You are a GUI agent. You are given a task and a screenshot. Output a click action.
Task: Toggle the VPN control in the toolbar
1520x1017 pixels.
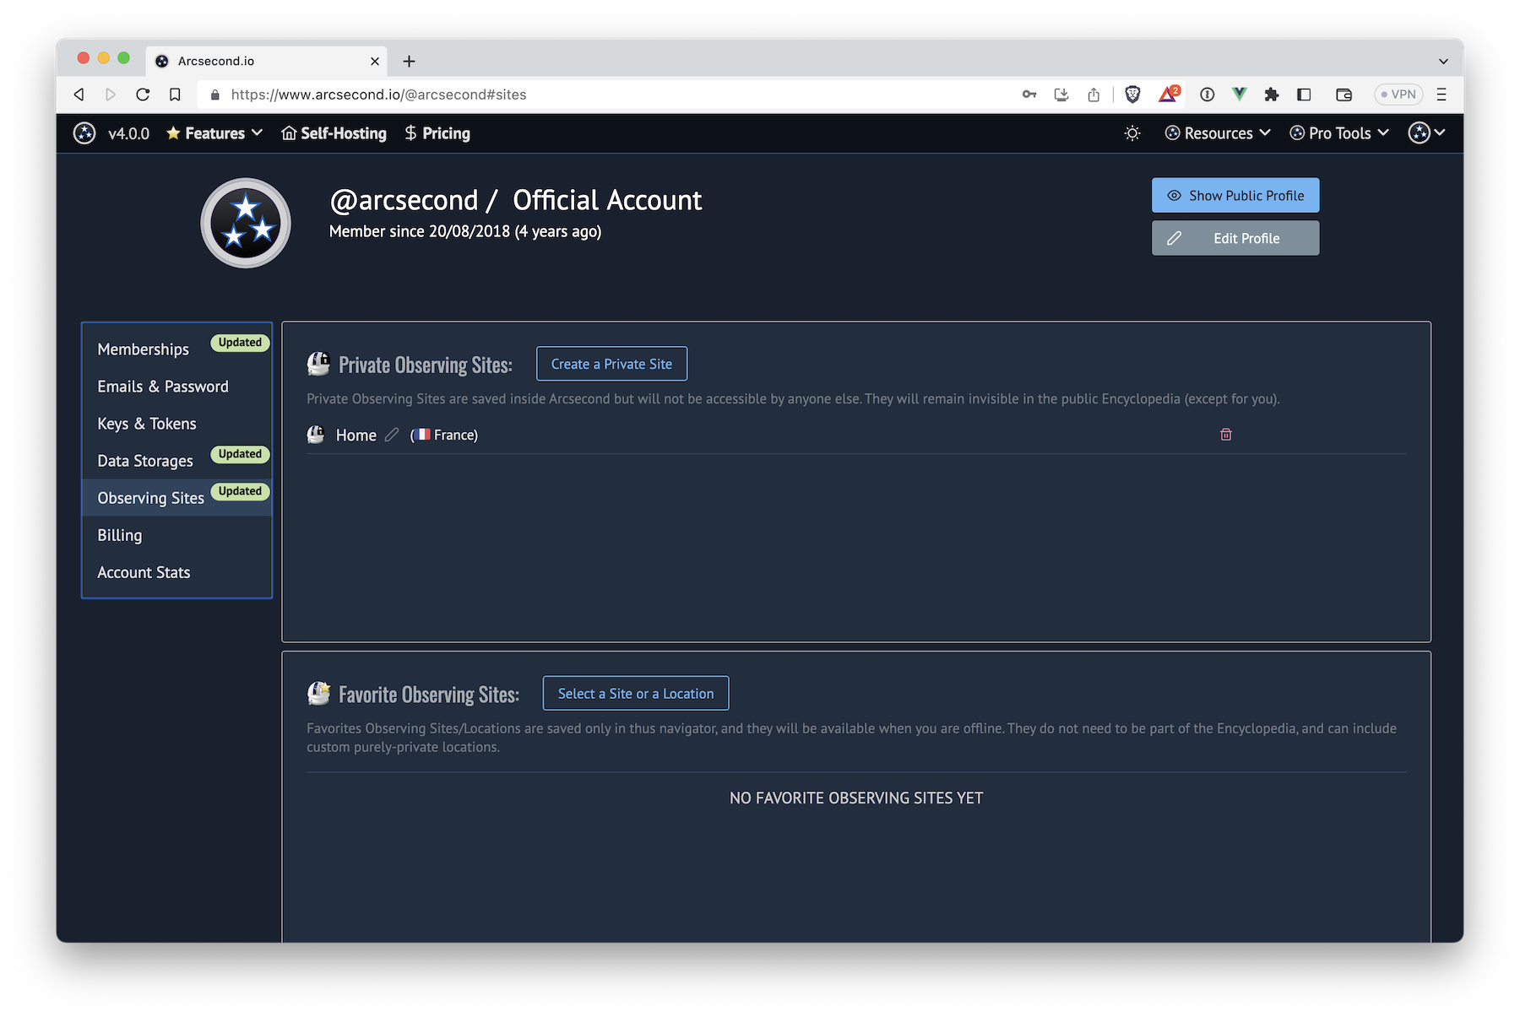coord(1398,94)
